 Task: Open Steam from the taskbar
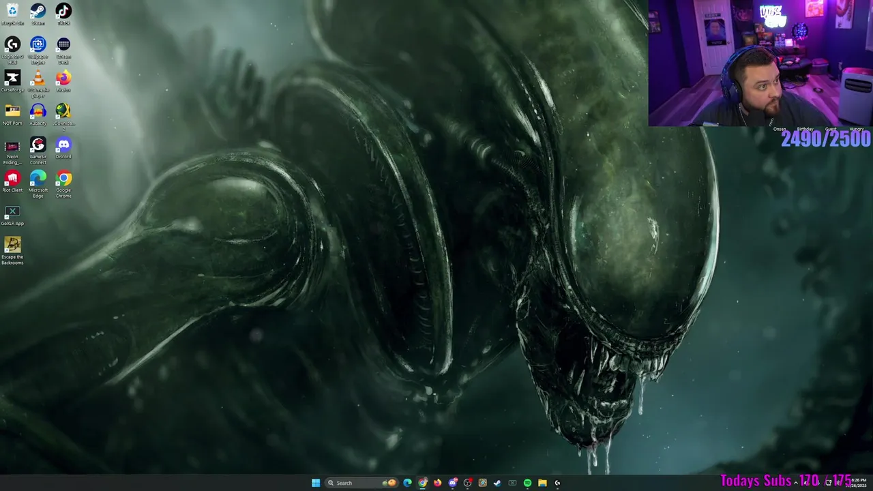pyautogui.click(x=497, y=483)
